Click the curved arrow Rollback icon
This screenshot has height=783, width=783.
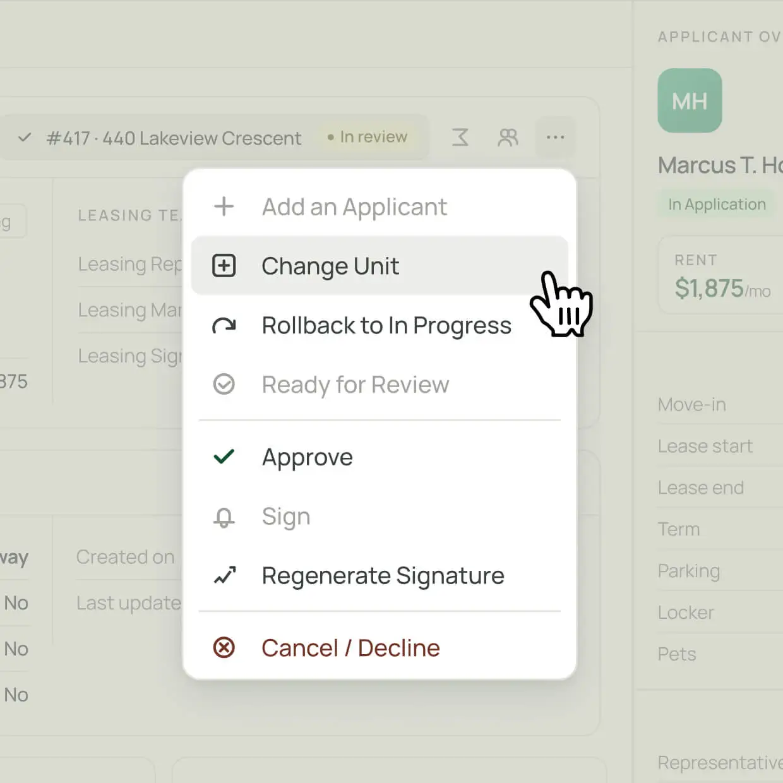pos(224,326)
